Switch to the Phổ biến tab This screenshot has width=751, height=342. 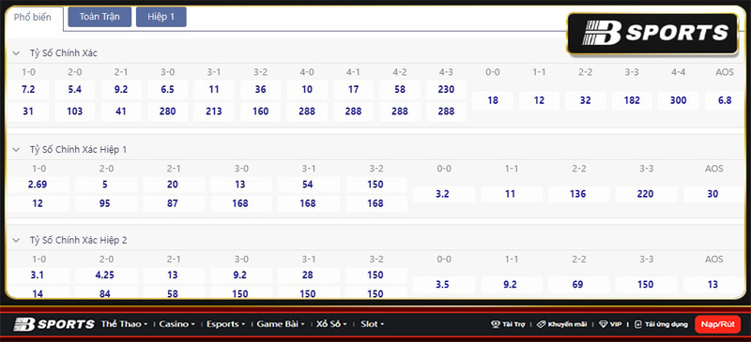tap(33, 18)
